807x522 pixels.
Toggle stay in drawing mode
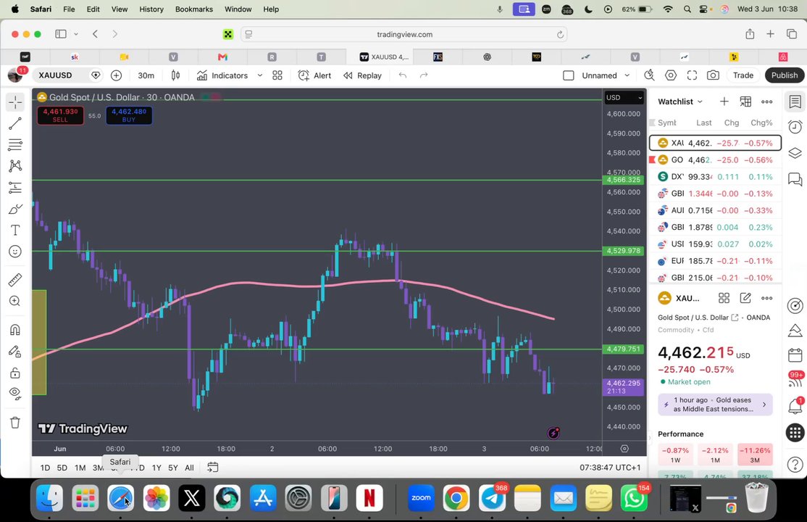[x=15, y=352]
